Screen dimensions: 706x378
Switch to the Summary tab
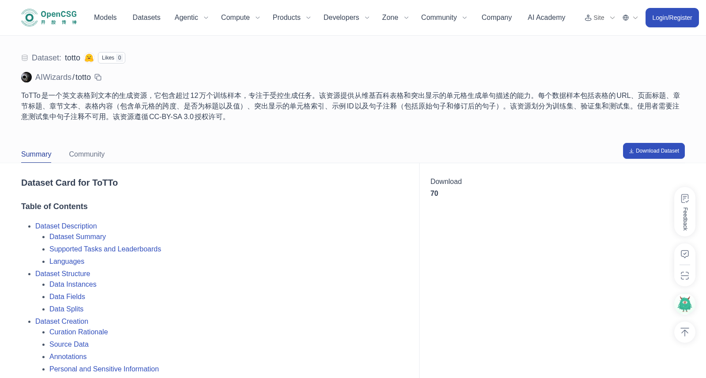coord(36,154)
